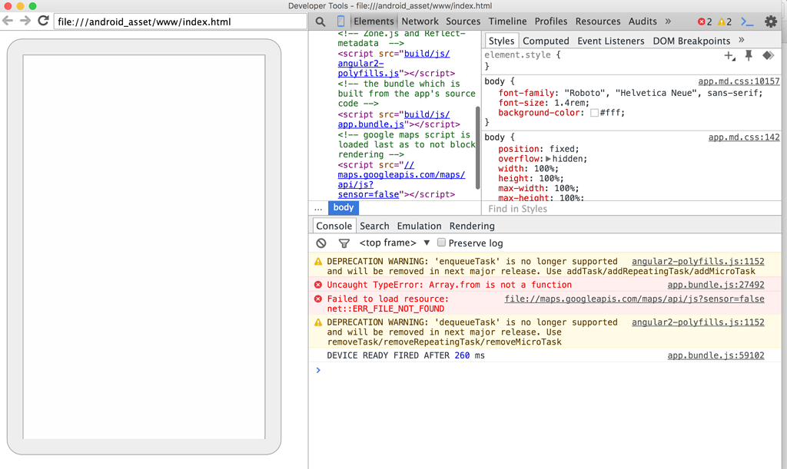Image resolution: width=787 pixels, height=469 pixels.
Task: Open the element search magnifier tool
Action: pyautogui.click(x=320, y=21)
